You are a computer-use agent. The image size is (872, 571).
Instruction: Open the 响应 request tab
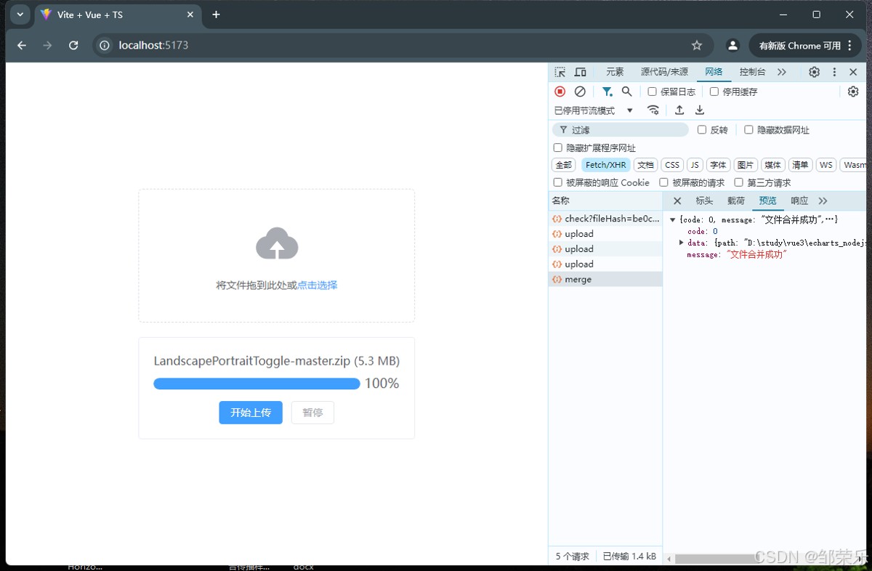[x=799, y=201]
